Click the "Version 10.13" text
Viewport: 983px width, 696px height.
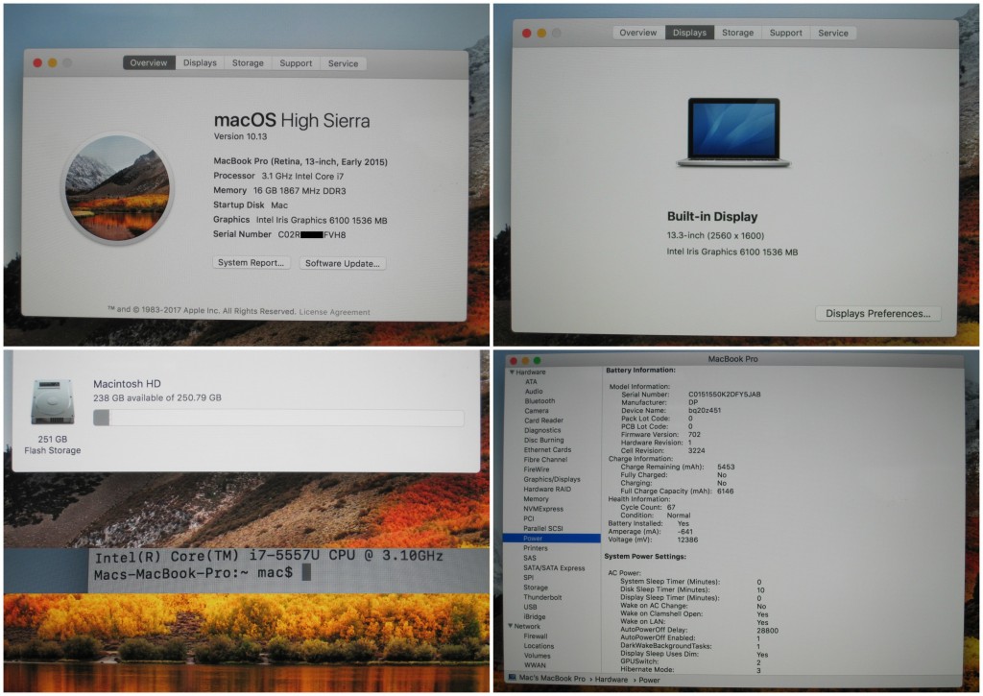pyautogui.click(x=240, y=136)
